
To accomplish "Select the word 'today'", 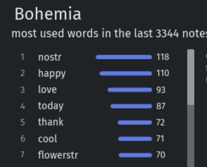I will click(51, 106).
